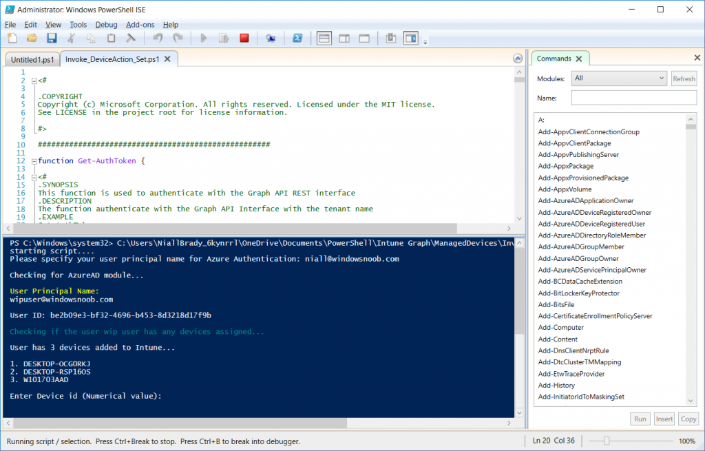Click the Paste clipboard icon
Image resolution: width=705 pixels, height=451 pixels.
tap(111, 39)
